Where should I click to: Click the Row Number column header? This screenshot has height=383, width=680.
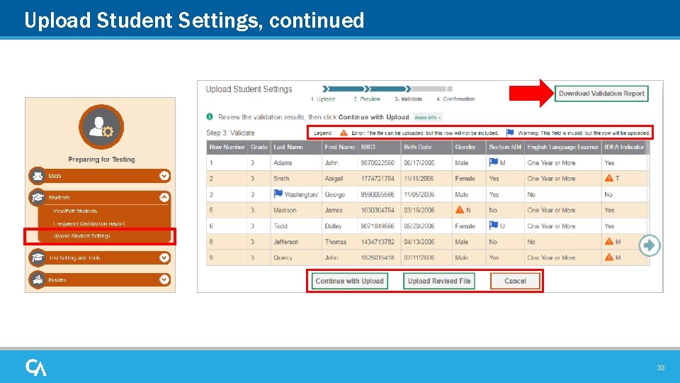(227, 148)
